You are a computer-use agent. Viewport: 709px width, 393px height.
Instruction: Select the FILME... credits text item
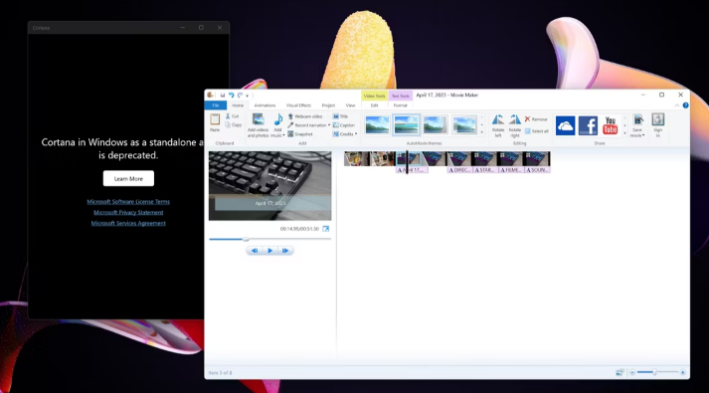(x=510, y=170)
